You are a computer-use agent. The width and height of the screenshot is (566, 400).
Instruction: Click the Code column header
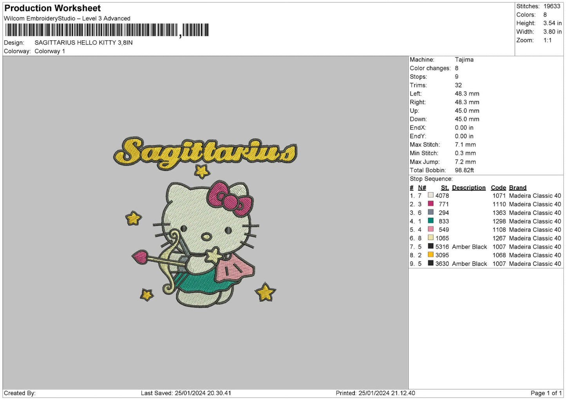click(x=498, y=188)
